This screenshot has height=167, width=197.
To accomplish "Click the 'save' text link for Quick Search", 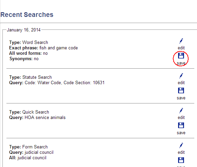I will (181, 133).
